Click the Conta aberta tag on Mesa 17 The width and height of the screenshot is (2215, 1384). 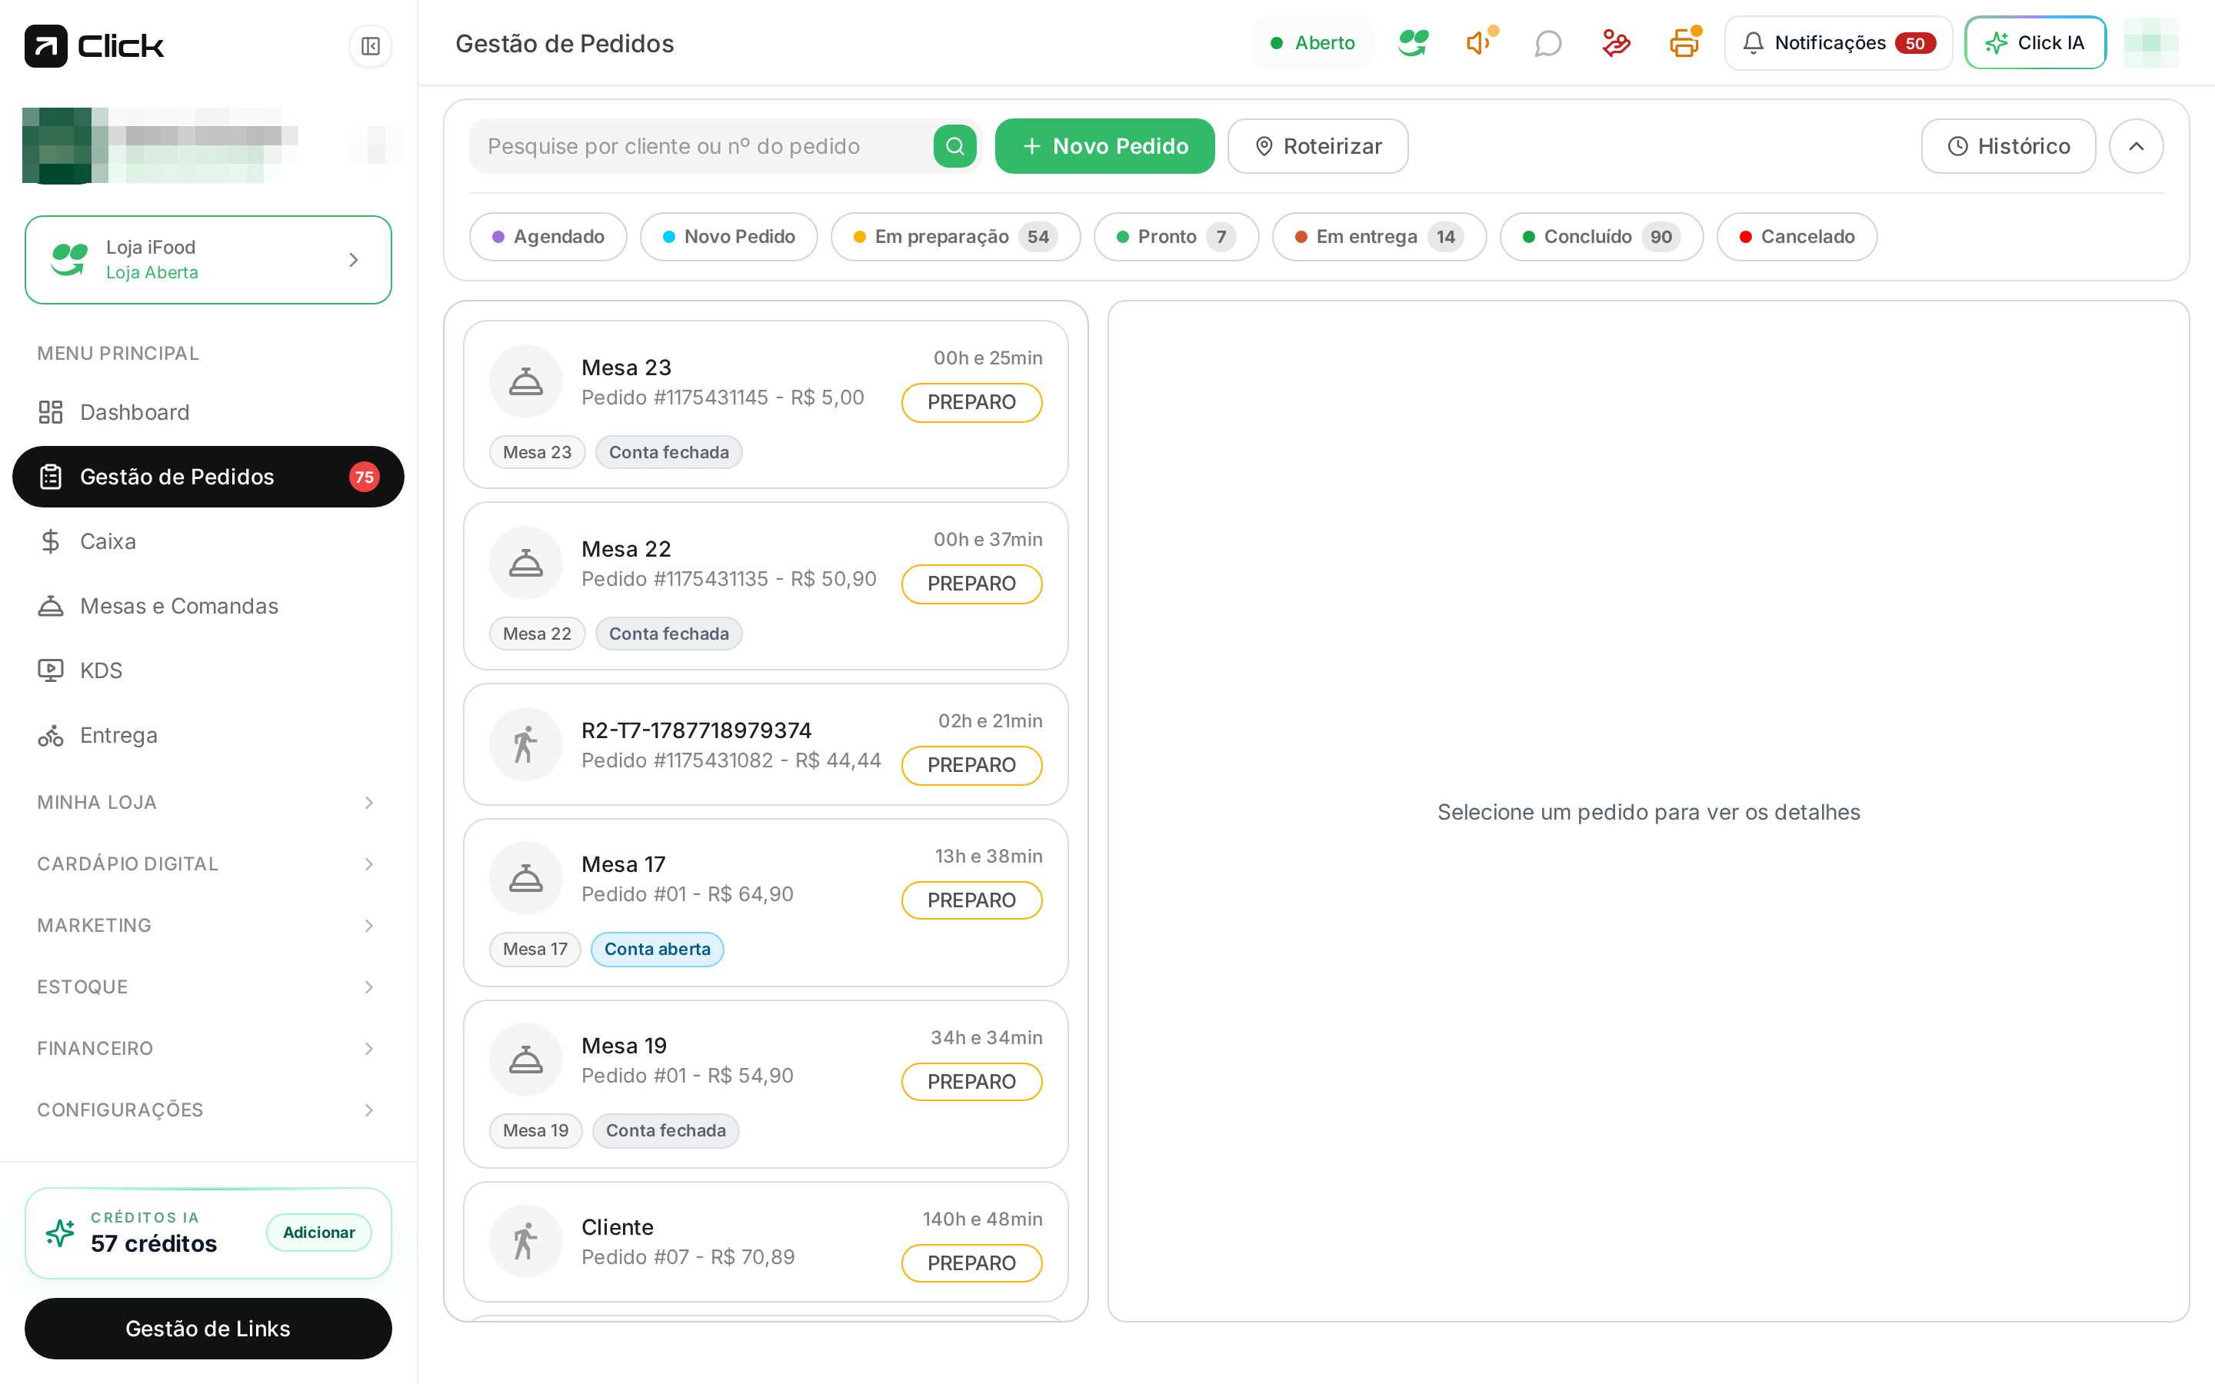point(657,950)
